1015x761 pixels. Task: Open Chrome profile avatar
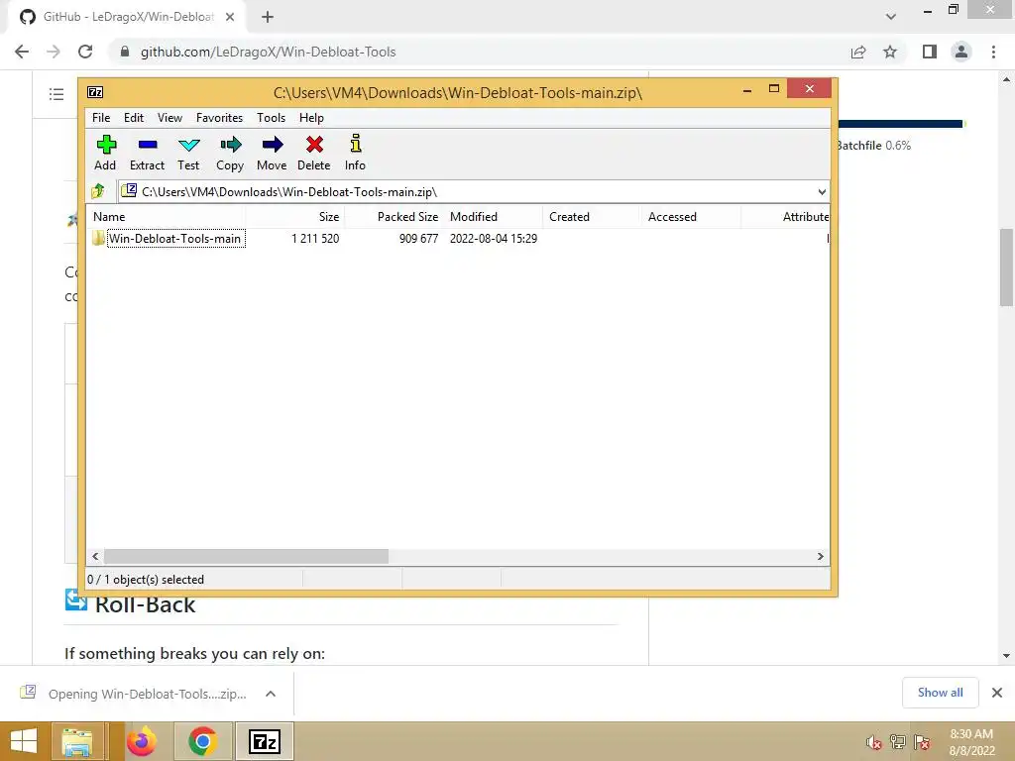click(961, 52)
